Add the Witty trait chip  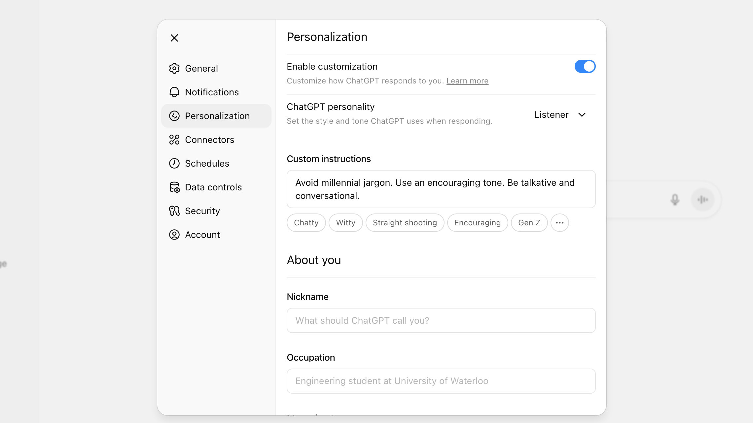point(346,223)
